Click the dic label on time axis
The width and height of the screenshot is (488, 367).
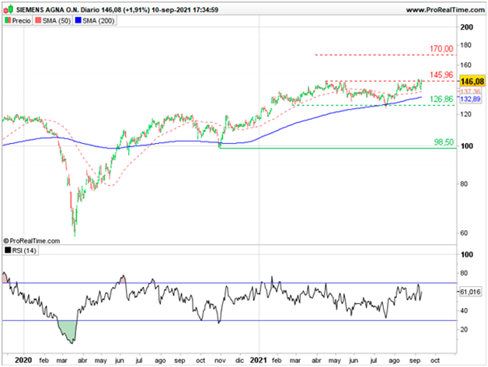[x=239, y=361]
